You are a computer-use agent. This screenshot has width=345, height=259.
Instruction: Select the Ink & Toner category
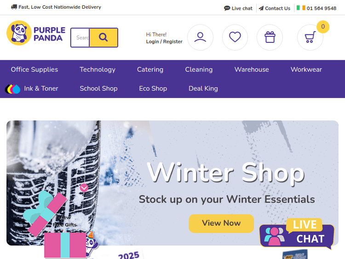tap(31, 88)
